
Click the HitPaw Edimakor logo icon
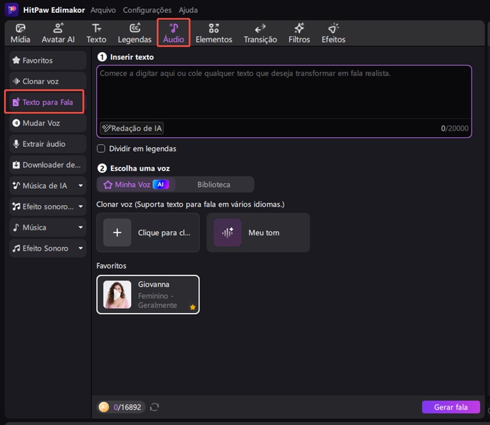coord(12,10)
